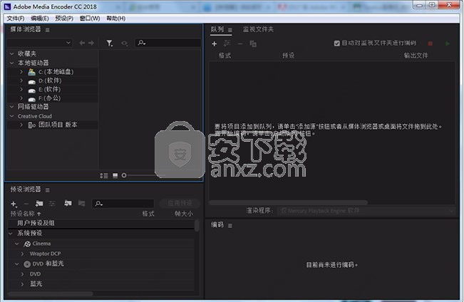Click the new preset plus icon
Image resolution: width=464 pixels, height=302 pixels.
tap(14, 204)
